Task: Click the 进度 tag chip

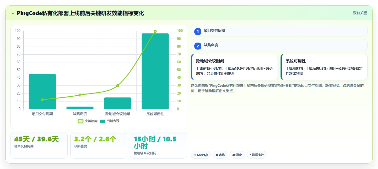Action: [x=237, y=155]
